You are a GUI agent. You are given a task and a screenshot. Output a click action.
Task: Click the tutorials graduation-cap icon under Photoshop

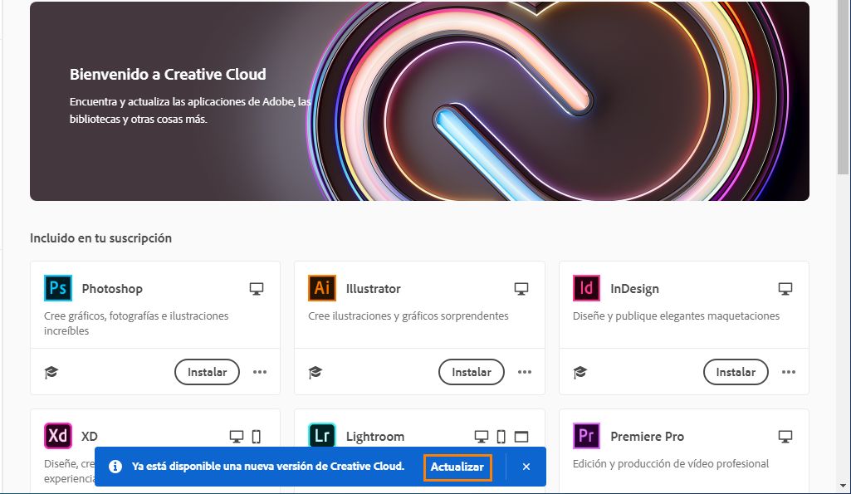[51, 372]
